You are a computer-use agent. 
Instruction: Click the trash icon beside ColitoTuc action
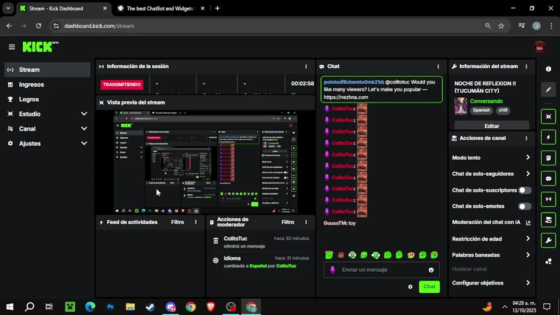[x=216, y=241]
